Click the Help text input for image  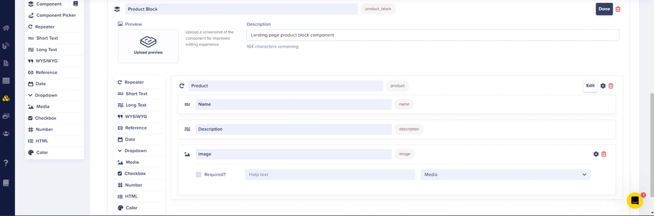click(x=330, y=175)
